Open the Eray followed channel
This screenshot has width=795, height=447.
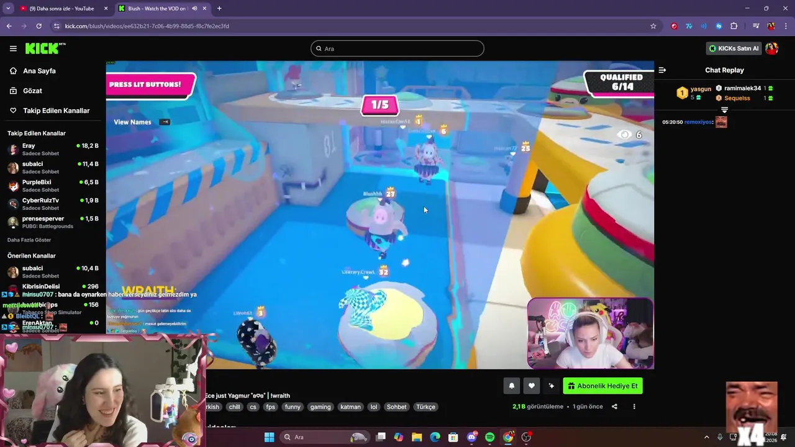click(x=53, y=149)
